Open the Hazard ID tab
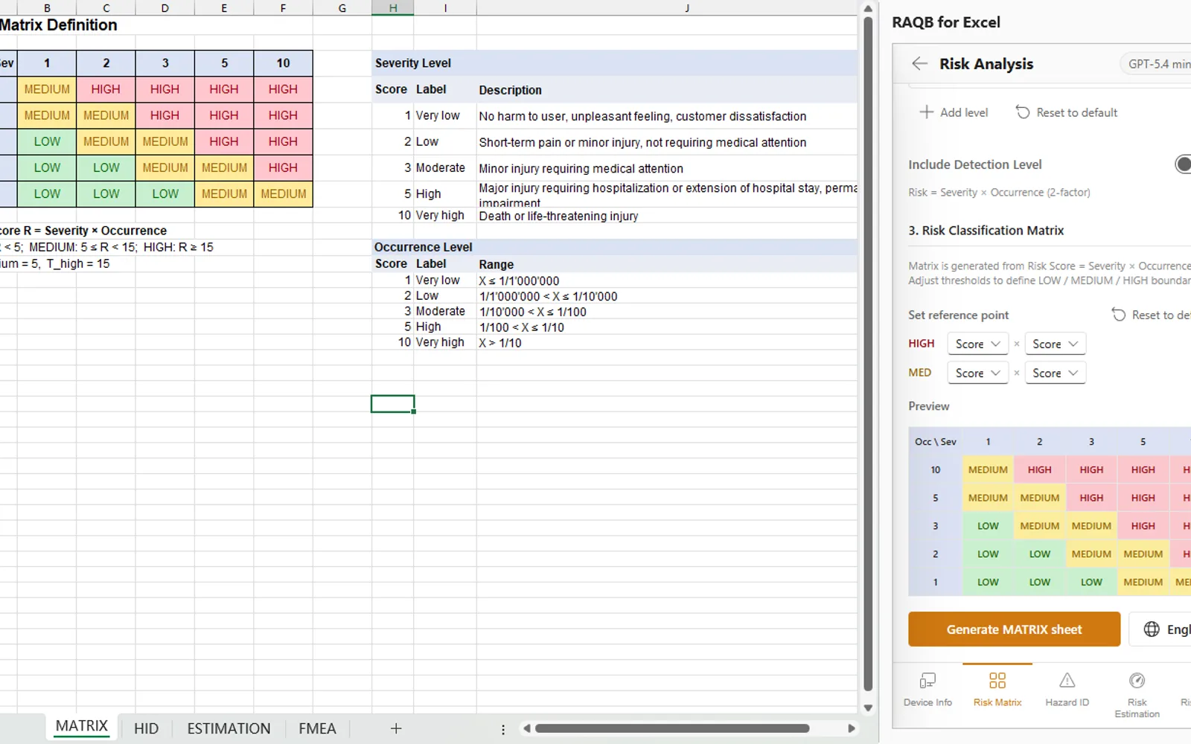The width and height of the screenshot is (1191, 744). click(1067, 690)
